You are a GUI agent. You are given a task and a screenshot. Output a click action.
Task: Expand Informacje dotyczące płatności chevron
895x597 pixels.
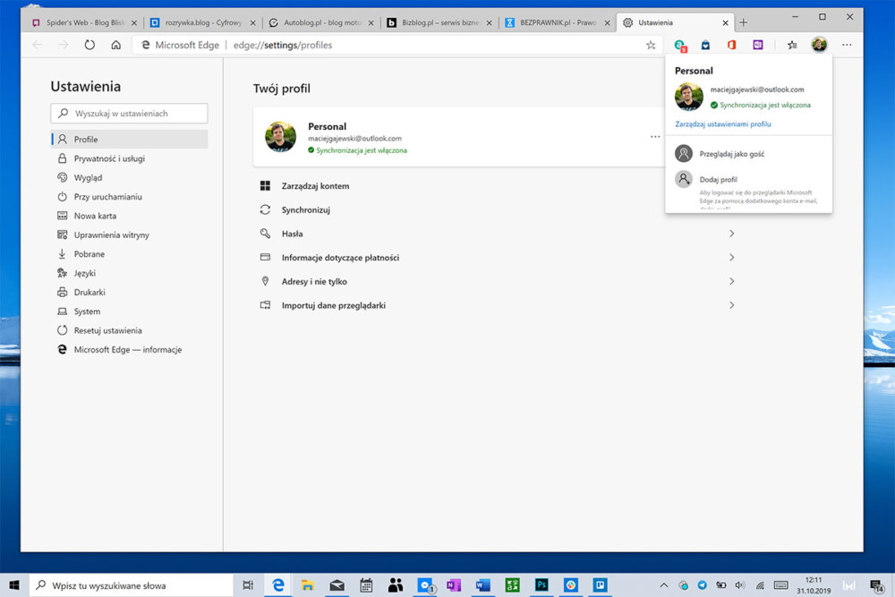pyautogui.click(x=731, y=258)
